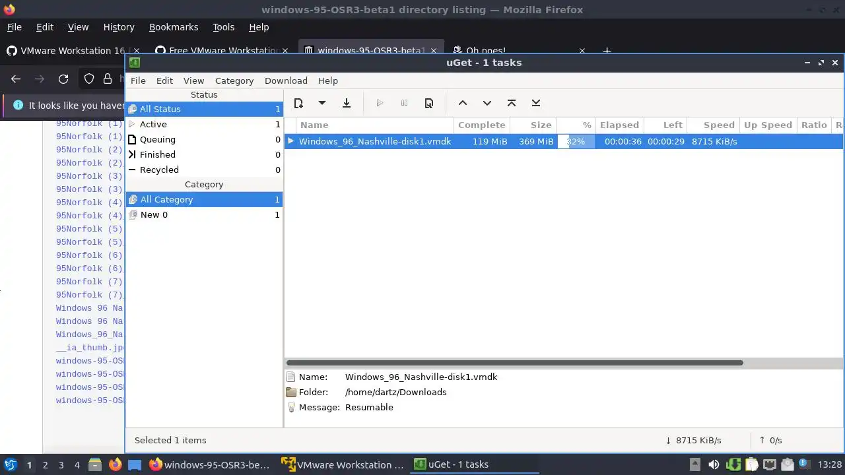Sort downloads by Complete column
The height and width of the screenshot is (475, 845).
pos(482,125)
